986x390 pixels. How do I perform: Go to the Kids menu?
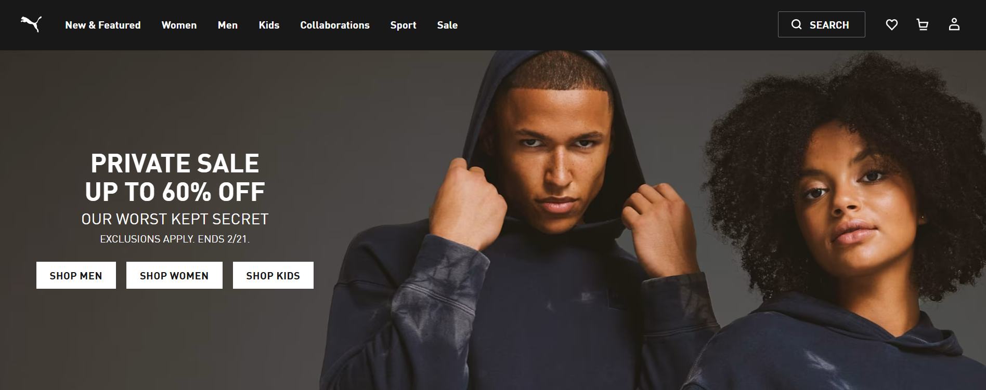(x=269, y=25)
